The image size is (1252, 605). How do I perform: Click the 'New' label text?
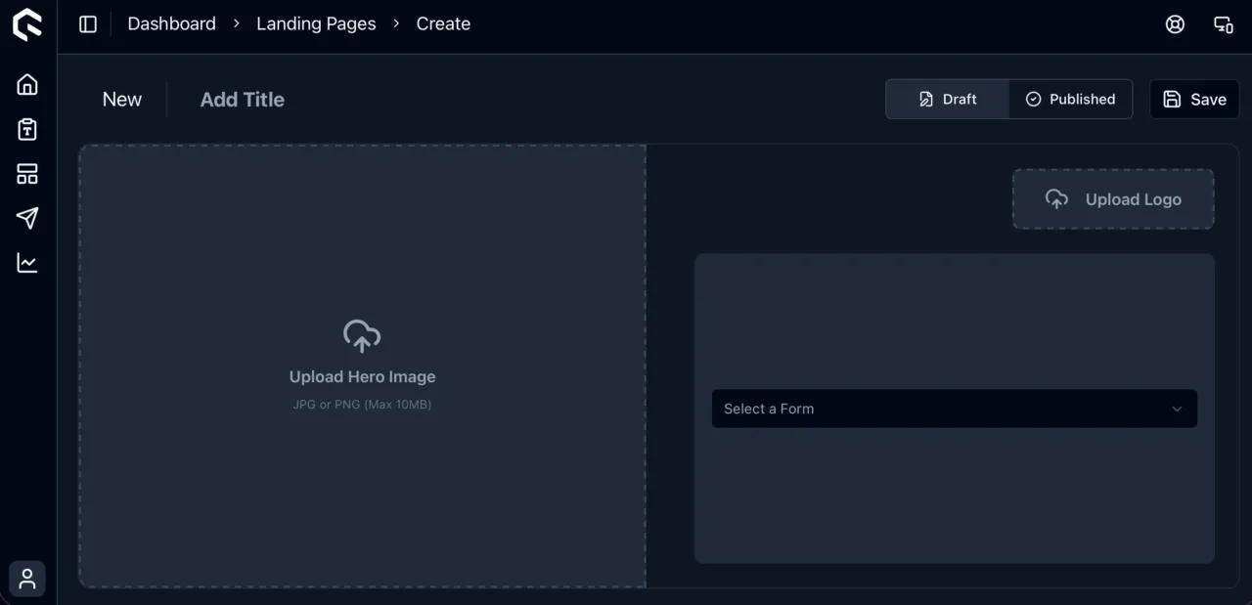pos(122,100)
